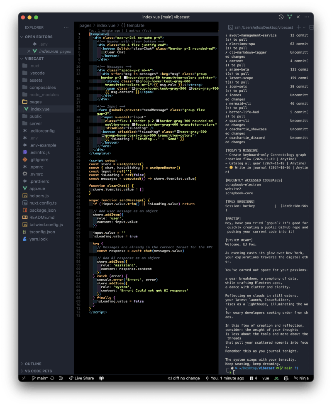
Task: Click the Ninja extension icon in status bar
Action: coord(304,378)
